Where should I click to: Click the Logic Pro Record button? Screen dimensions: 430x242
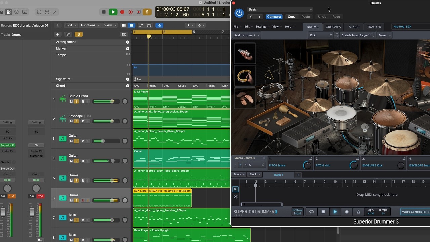click(122, 12)
